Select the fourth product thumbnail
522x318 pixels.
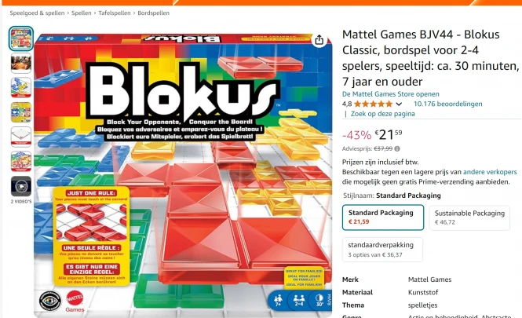pyautogui.click(x=21, y=112)
